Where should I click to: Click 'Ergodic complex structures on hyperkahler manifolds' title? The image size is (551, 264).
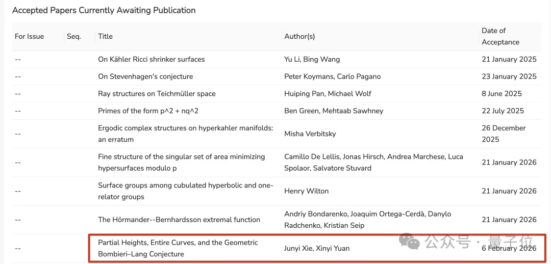point(185,134)
